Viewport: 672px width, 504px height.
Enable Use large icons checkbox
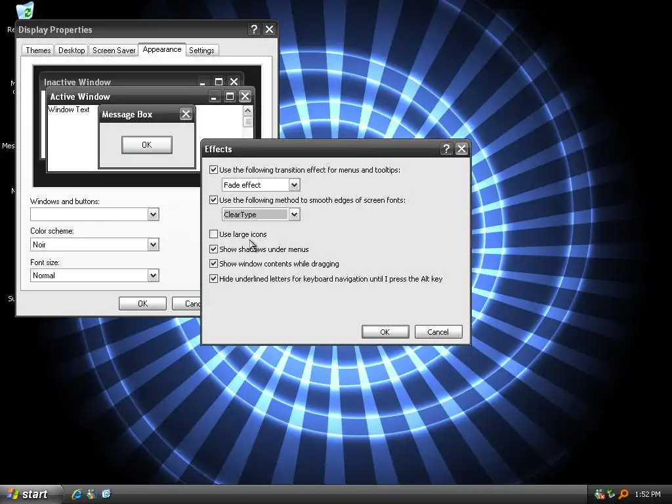point(213,234)
